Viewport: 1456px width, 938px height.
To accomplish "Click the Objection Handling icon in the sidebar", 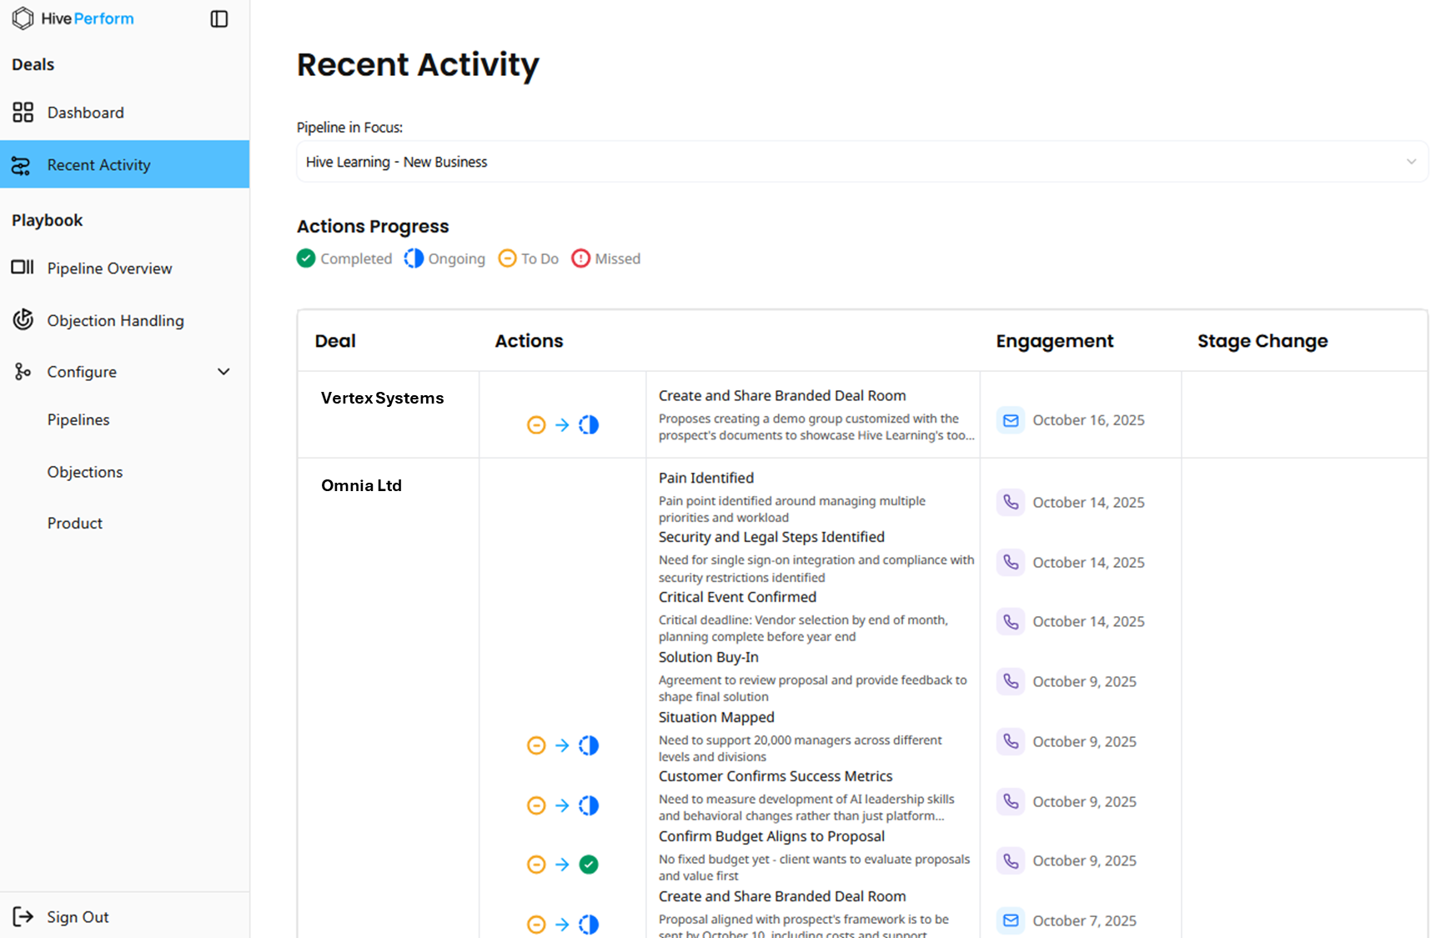I will pyautogui.click(x=23, y=320).
